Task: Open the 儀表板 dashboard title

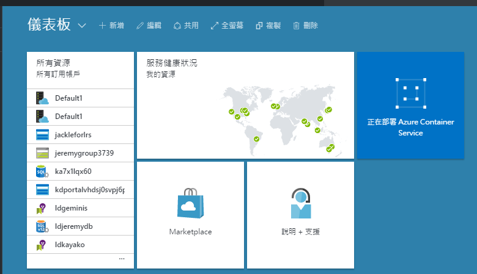Action: [50, 24]
